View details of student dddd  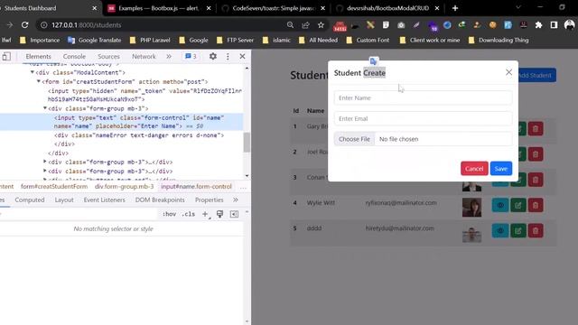pos(500,231)
